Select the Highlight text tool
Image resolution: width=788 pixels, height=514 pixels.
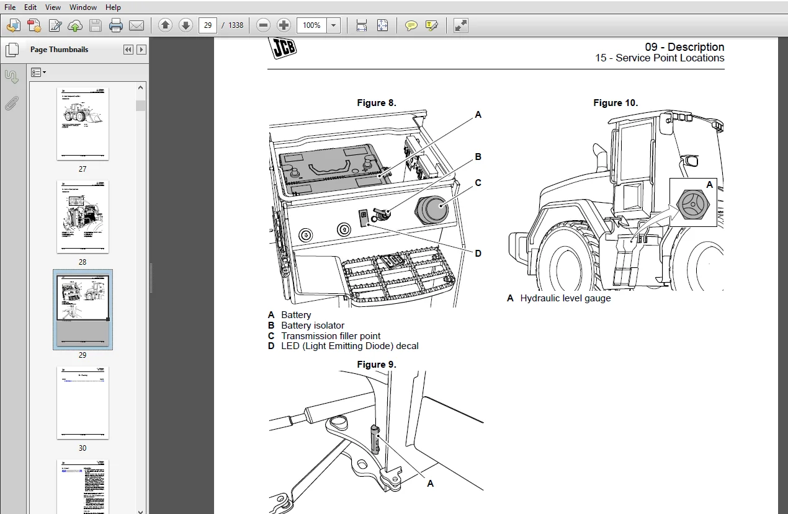pos(432,25)
